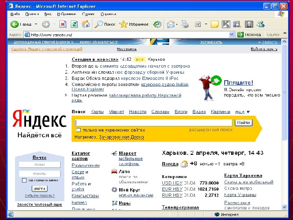Open the Файл menu
The image size is (293, 220).
(15, 14)
